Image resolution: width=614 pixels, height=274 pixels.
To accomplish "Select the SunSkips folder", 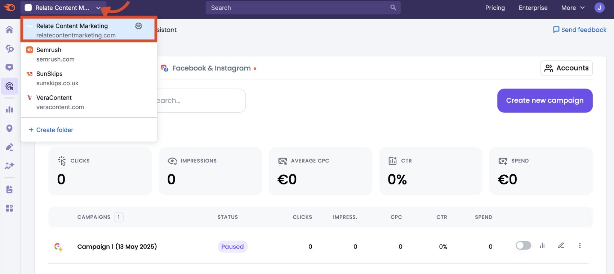I will (x=89, y=78).
